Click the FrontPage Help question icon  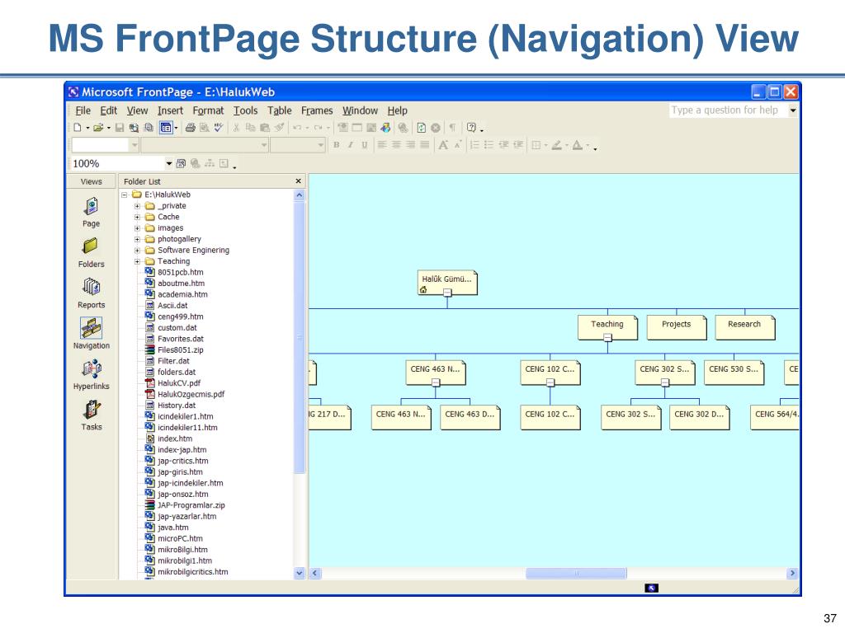click(x=471, y=128)
